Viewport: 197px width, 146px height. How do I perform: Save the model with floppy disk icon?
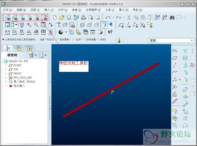click(x=69, y=17)
